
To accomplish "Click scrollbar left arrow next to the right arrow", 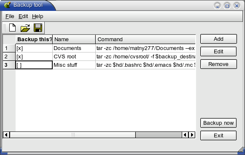I will 185,135.
